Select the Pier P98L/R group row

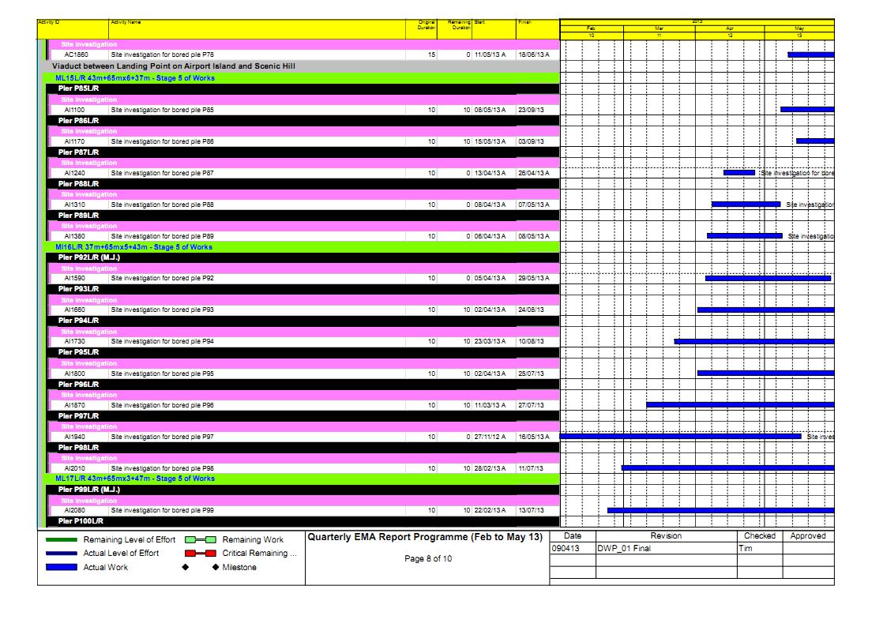[x=303, y=448]
